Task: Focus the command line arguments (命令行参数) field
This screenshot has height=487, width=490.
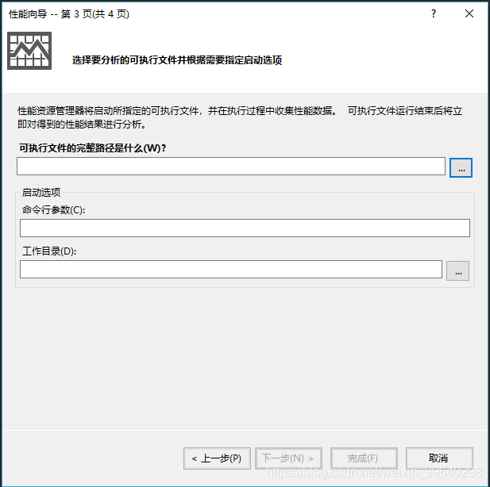Action: (x=245, y=228)
